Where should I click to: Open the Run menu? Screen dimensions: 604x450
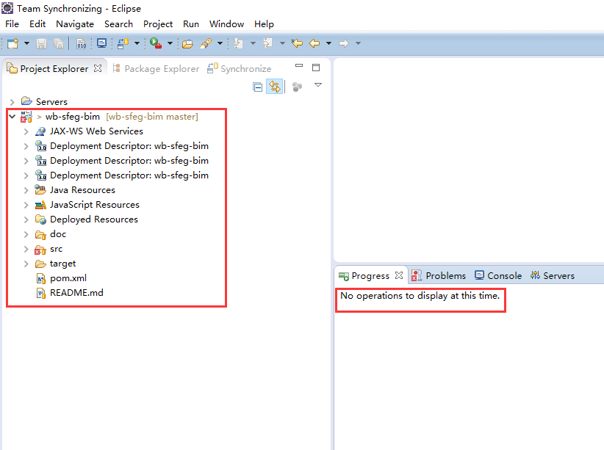[190, 24]
